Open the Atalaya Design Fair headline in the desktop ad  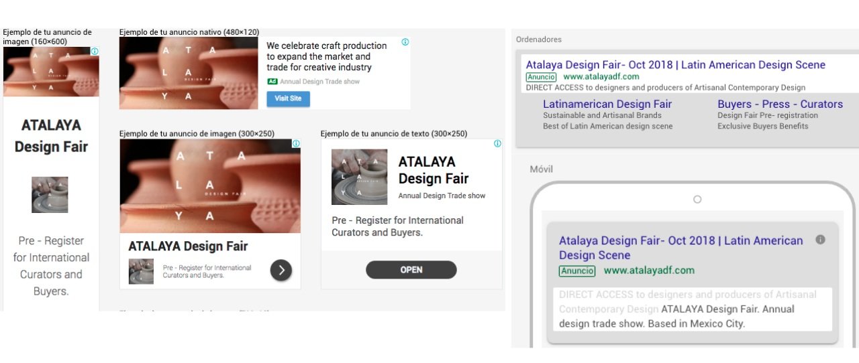pos(675,65)
